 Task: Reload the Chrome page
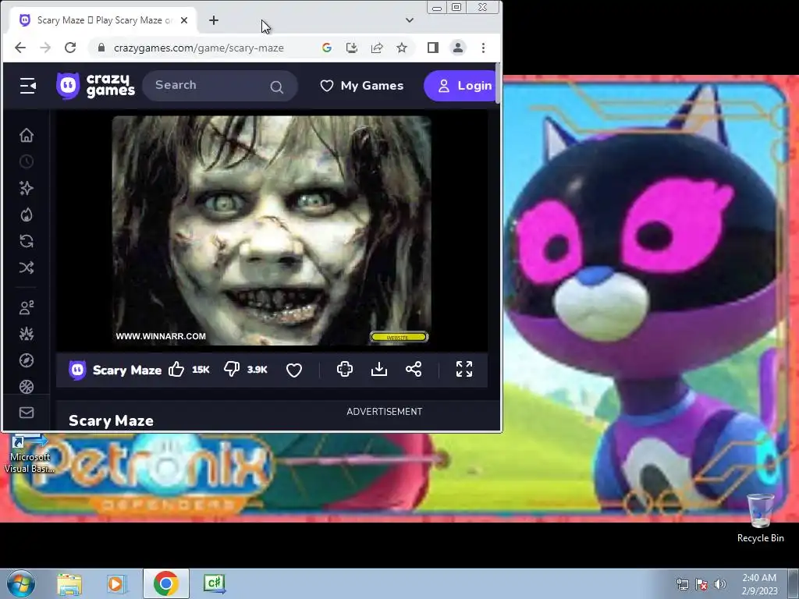(70, 48)
